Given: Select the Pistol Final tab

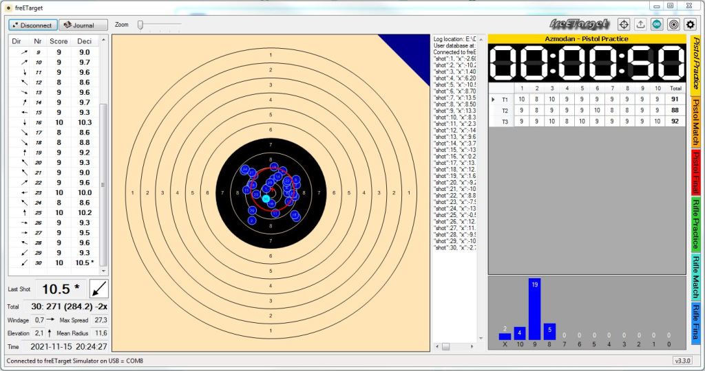Looking at the screenshot, I should (695, 172).
